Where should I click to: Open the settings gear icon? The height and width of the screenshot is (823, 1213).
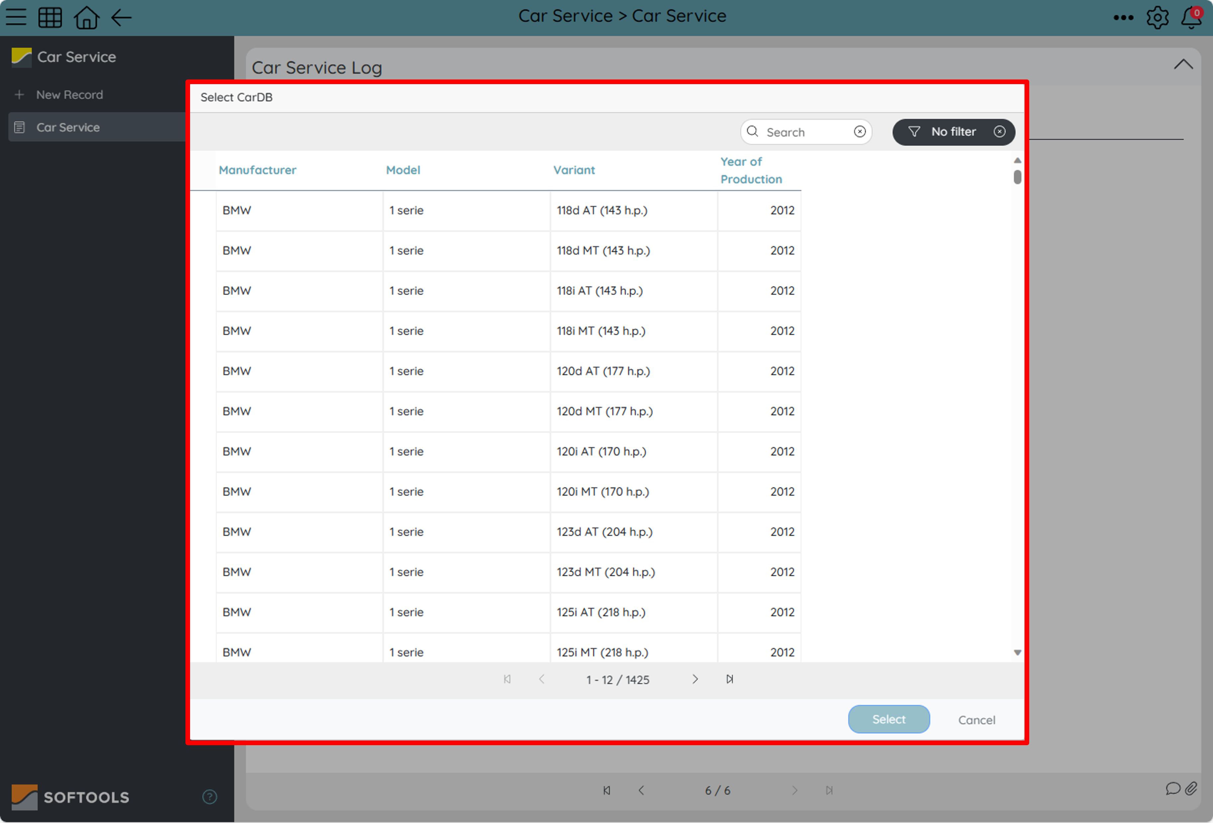point(1157,18)
